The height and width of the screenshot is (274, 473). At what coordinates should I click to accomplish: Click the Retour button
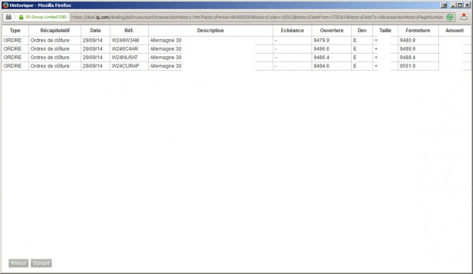click(18, 263)
